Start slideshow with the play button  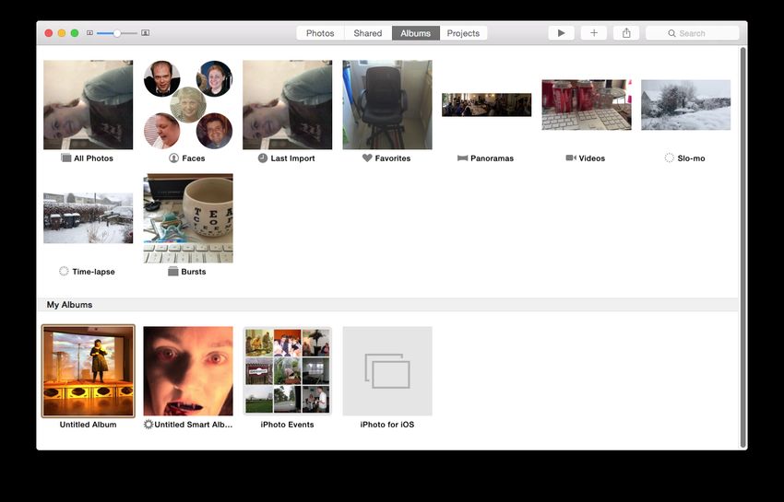point(561,33)
